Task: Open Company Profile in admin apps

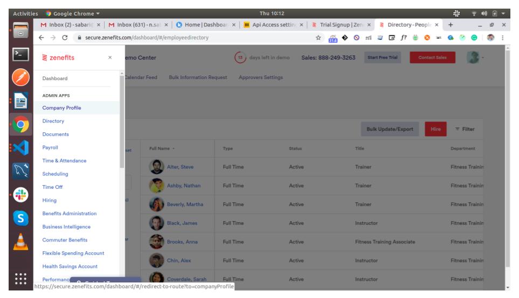Action: (61, 108)
